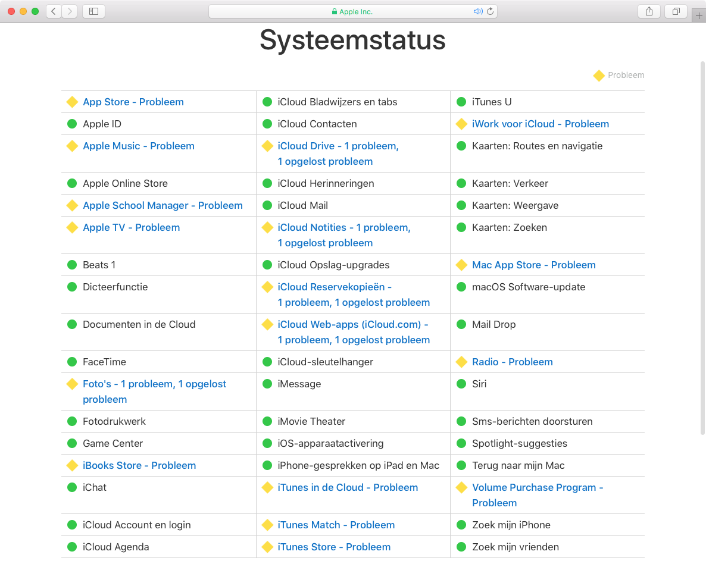
Task: Click the Share icon in toolbar
Action: pyautogui.click(x=649, y=11)
